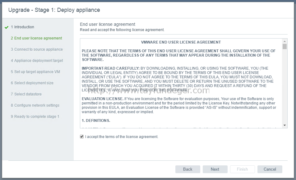This screenshot has width=296, height=180.
Task: Click 'I accept the terms of the license agreement.' label
Action: click(x=122, y=137)
